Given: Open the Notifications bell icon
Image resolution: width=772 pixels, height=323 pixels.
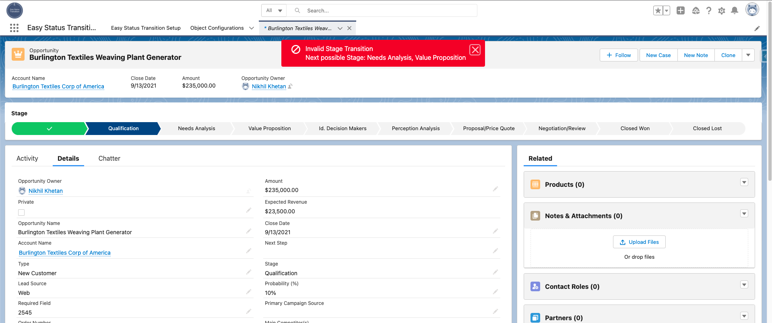Looking at the screenshot, I should [735, 11].
